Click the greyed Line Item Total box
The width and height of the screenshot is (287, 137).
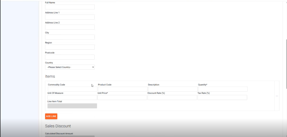point(72,106)
